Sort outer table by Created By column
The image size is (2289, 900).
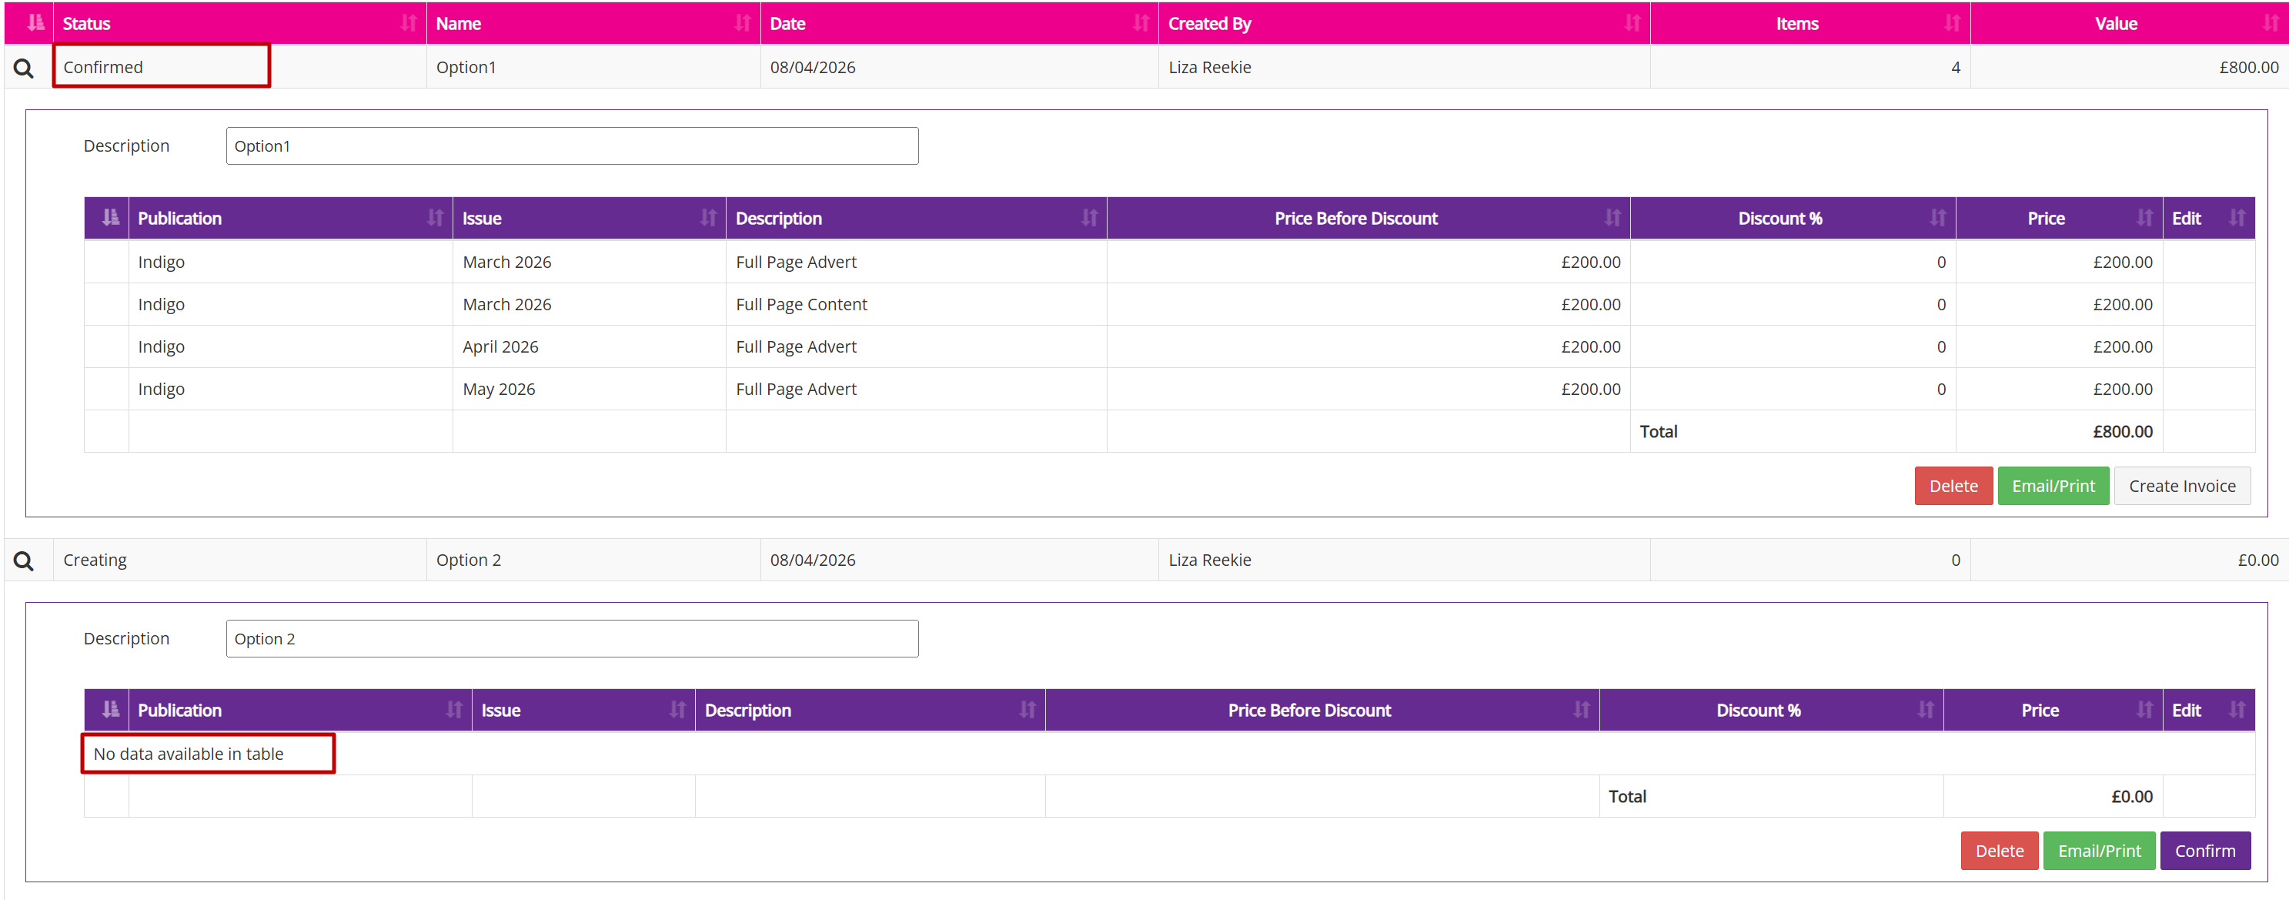(1404, 23)
